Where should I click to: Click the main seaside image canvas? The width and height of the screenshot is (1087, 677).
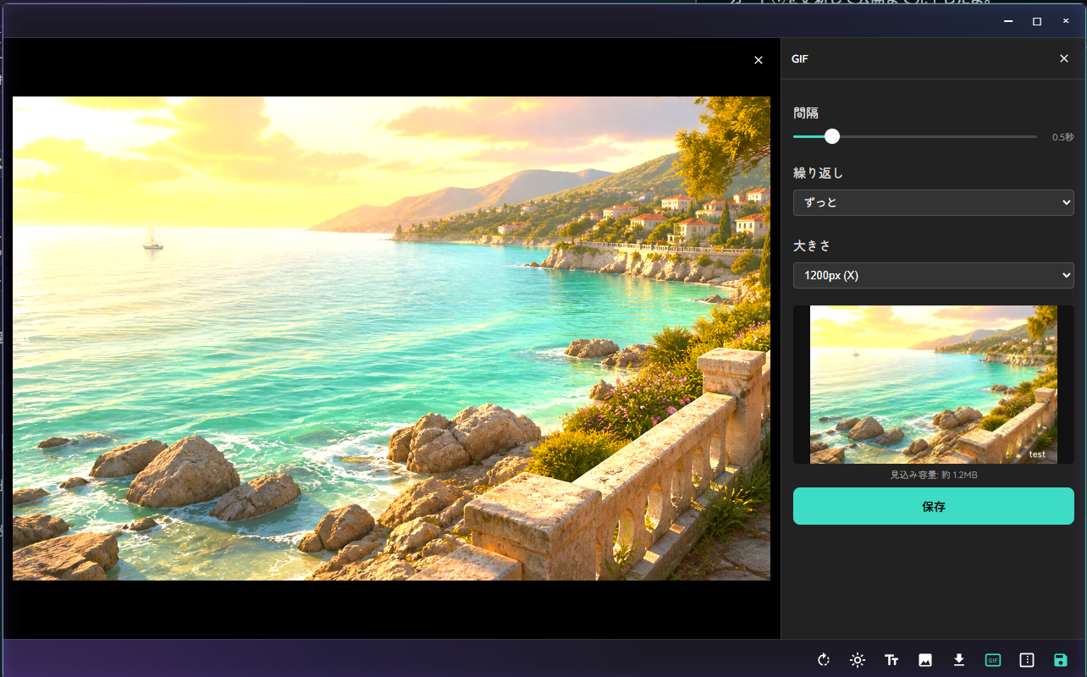(391, 338)
